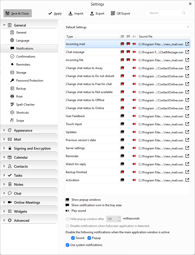195x255 pixels.
Task: Open sound file browser for Activation row
Action: pos(187,180)
